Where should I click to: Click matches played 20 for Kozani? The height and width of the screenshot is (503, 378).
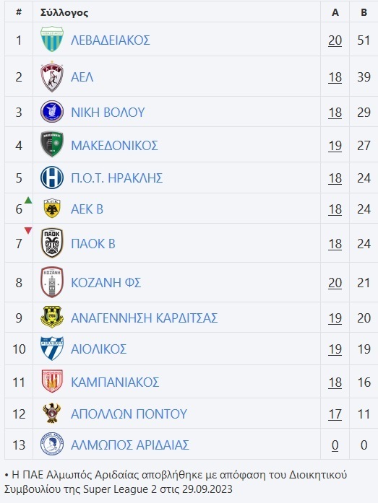(x=335, y=283)
